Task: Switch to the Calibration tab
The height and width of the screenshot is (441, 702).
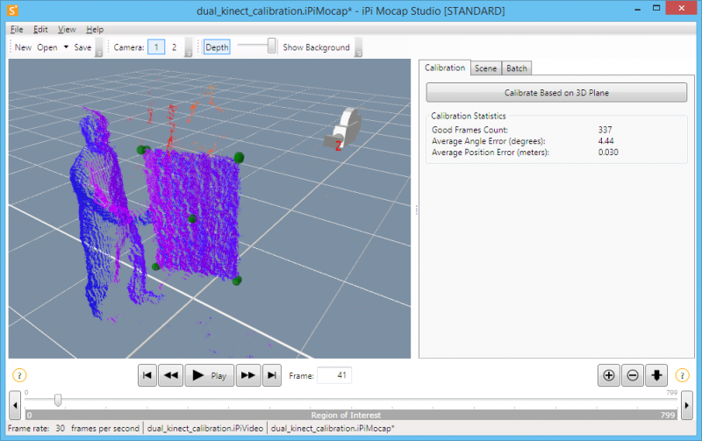Action: [445, 68]
